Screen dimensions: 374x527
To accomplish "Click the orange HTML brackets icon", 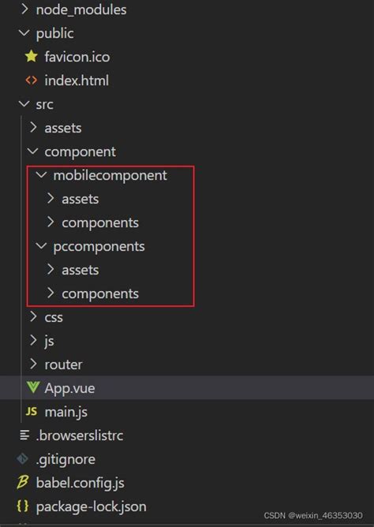I will pyautogui.click(x=32, y=80).
